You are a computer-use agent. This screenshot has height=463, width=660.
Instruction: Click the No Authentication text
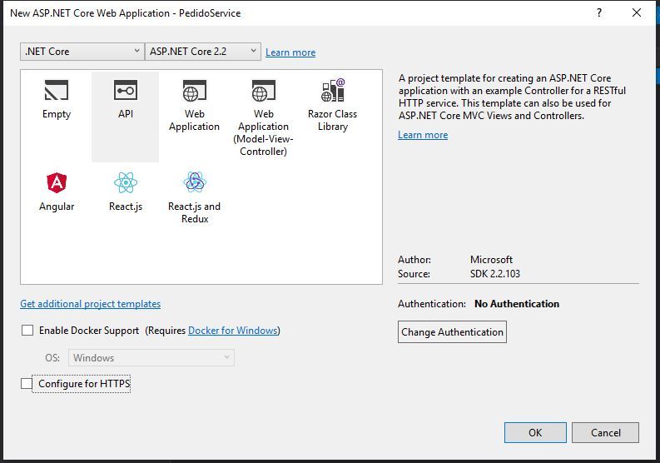point(517,304)
